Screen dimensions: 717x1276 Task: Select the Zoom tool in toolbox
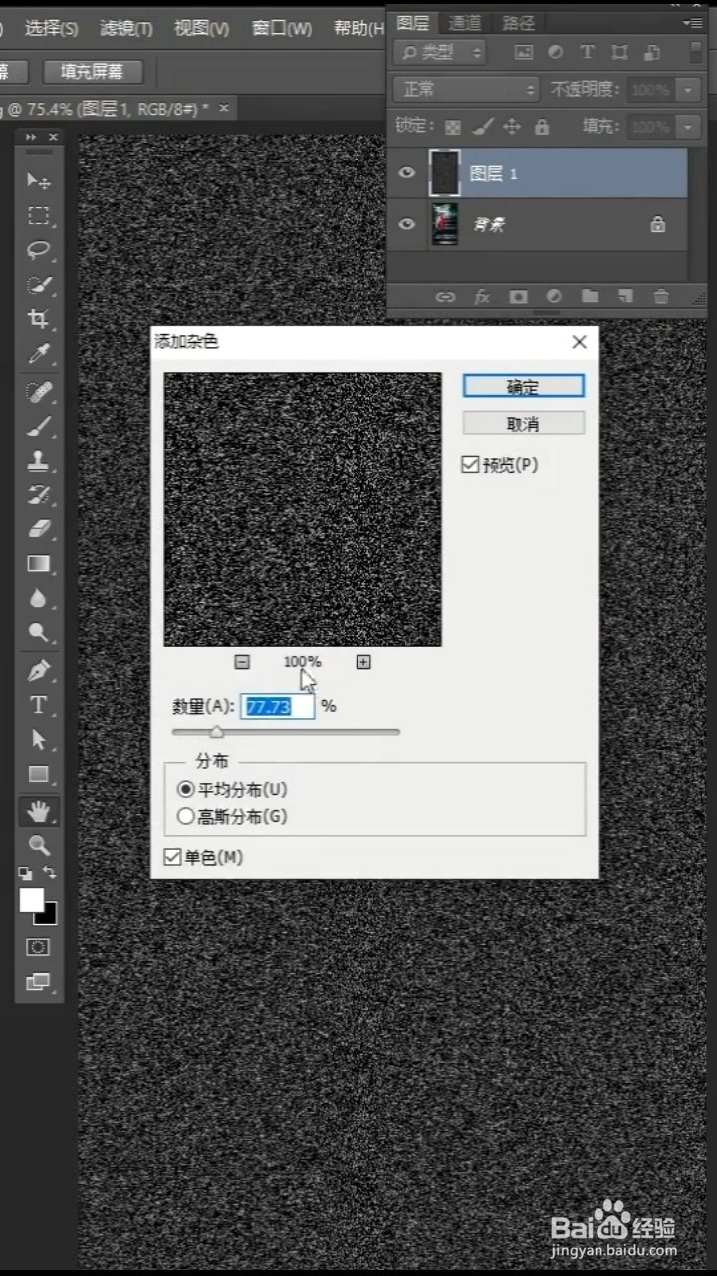(x=39, y=845)
